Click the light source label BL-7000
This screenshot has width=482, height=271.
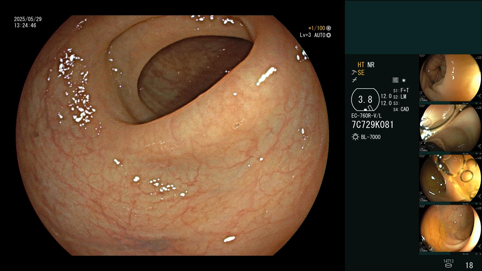coord(371,137)
